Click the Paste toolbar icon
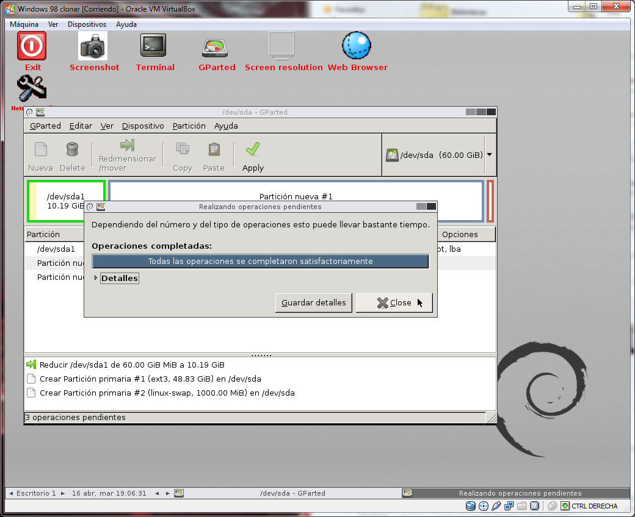Screen dimensions: 635x517 pos(214,149)
